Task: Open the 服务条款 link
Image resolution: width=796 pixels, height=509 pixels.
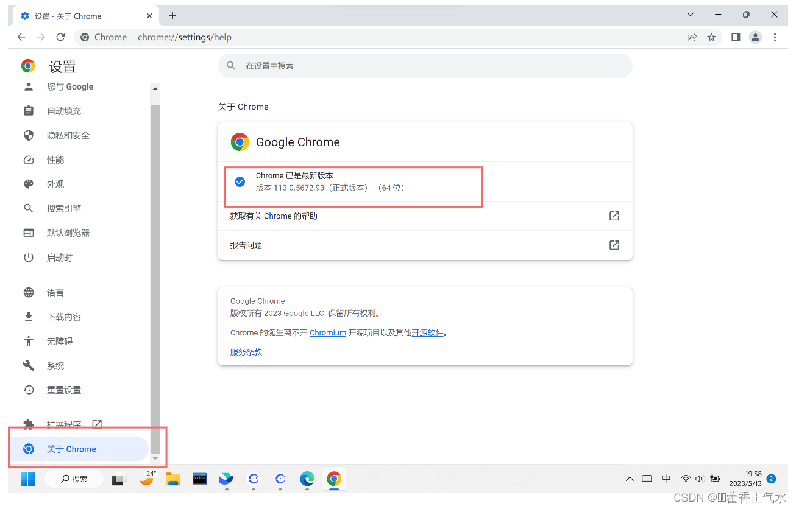Action: 246,352
